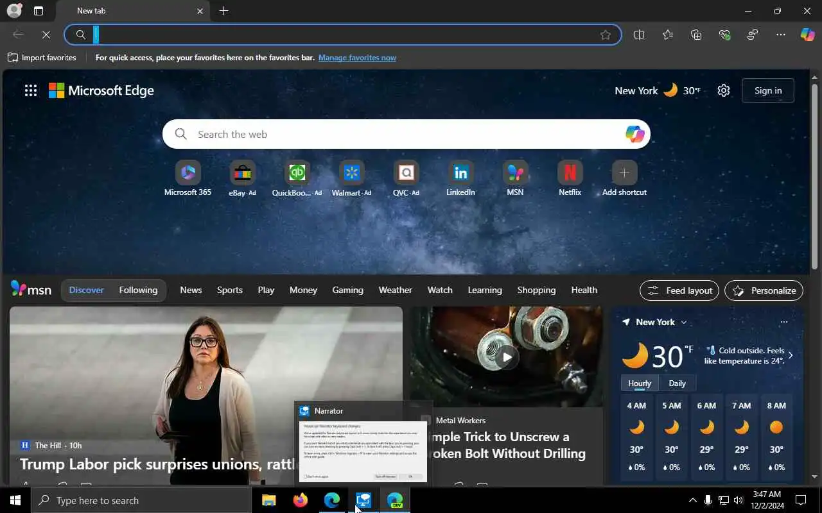Screen dimensions: 822x513
Task: Open Manage favorites now link
Action: pyautogui.click(x=357, y=58)
